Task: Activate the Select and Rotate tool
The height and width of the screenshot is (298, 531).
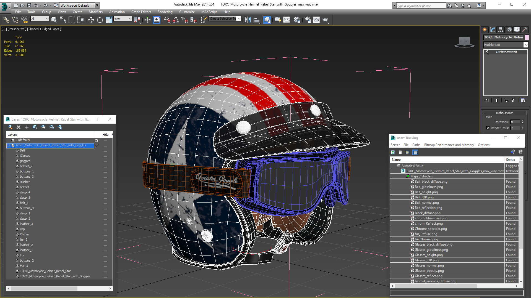Action: click(100, 20)
